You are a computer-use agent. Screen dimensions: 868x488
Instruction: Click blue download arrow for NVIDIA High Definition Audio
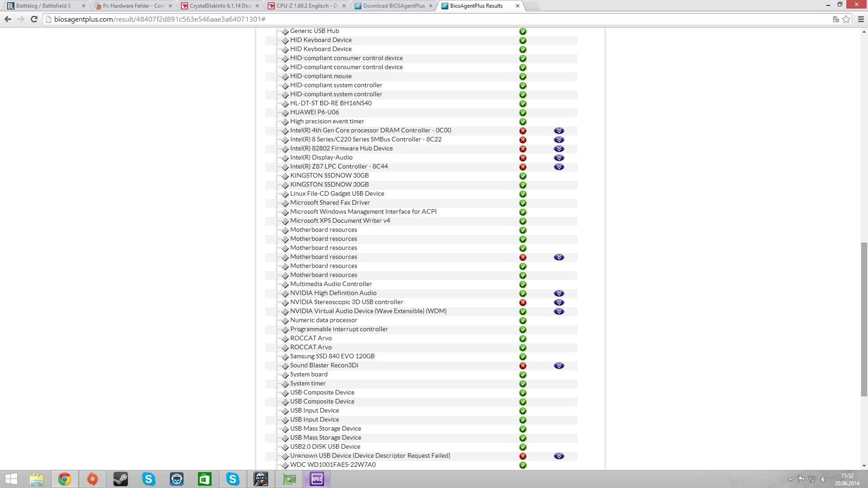coord(559,293)
